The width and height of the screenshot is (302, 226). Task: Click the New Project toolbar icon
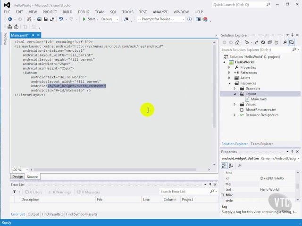click(x=29, y=19)
